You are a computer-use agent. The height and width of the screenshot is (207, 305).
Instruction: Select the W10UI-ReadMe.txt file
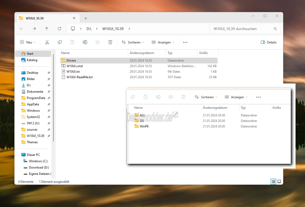[x=139, y=77]
